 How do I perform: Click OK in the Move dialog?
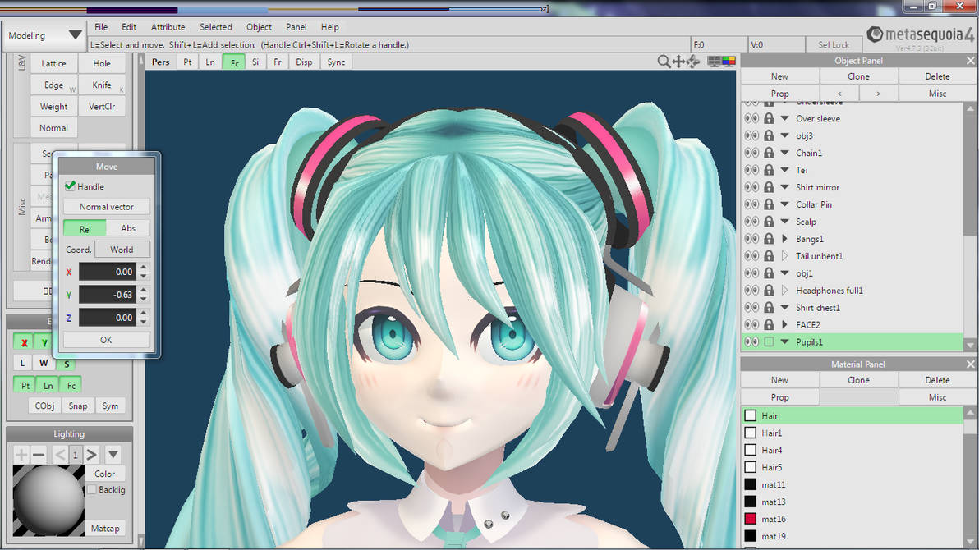[x=106, y=340]
